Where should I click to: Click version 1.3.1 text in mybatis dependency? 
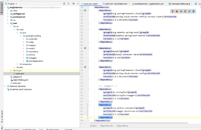[116, 39]
